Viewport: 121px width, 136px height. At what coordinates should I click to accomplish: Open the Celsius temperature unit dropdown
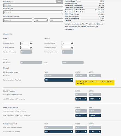point(18,20)
